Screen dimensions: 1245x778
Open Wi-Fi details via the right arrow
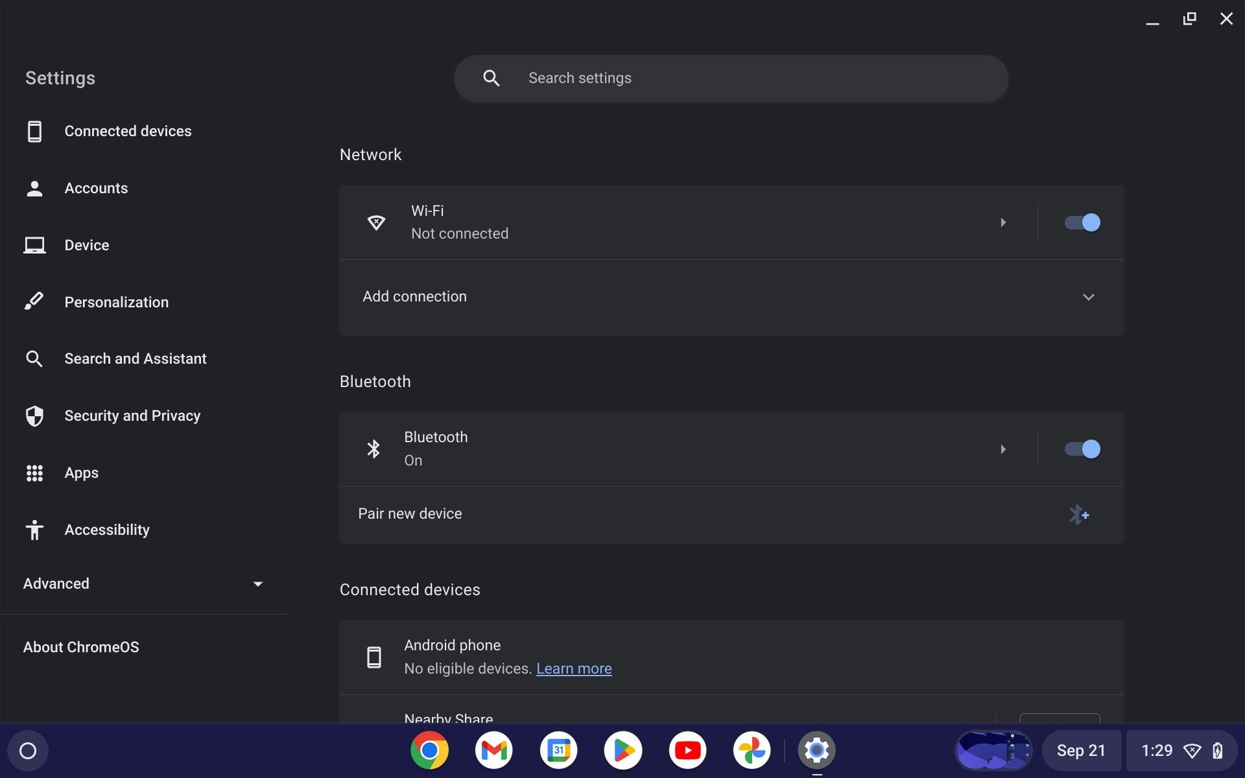tap(1003, 222)
